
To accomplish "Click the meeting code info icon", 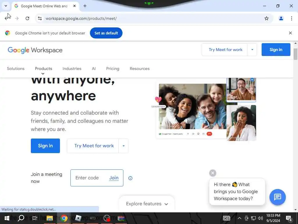I will 130,178.
